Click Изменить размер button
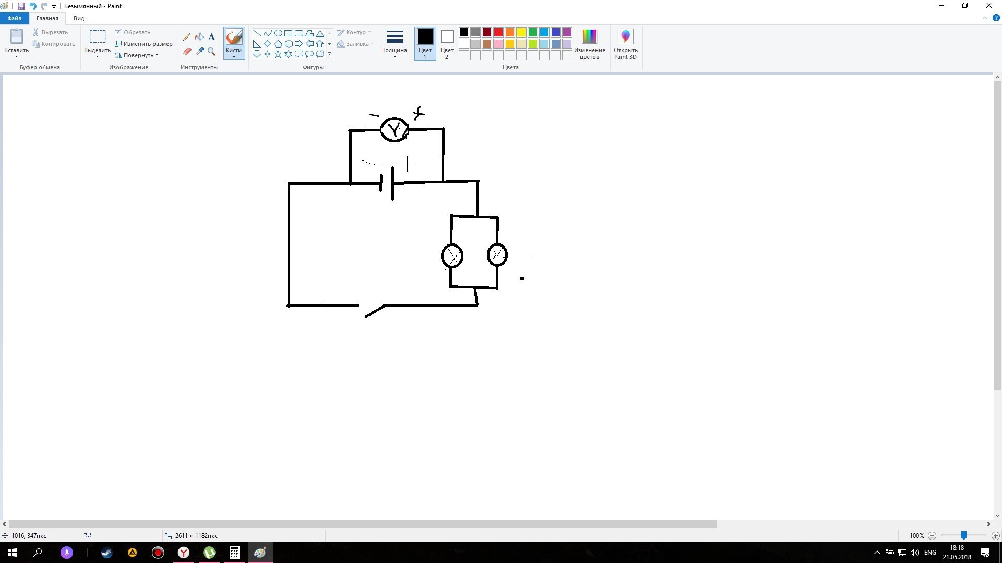 click(144, 44)
